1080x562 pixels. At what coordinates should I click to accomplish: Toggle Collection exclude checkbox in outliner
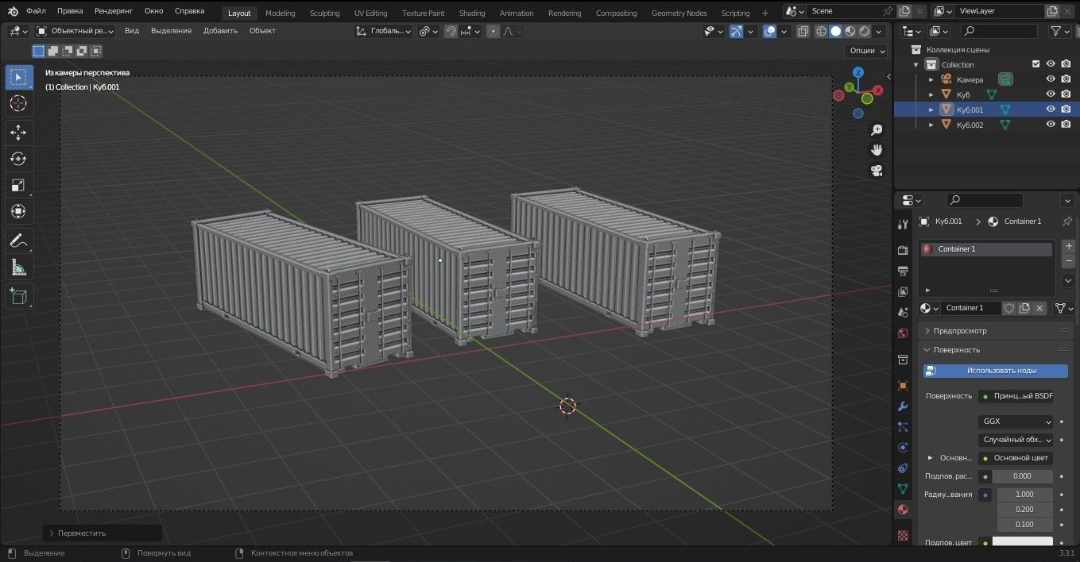tap(1035, 64)
